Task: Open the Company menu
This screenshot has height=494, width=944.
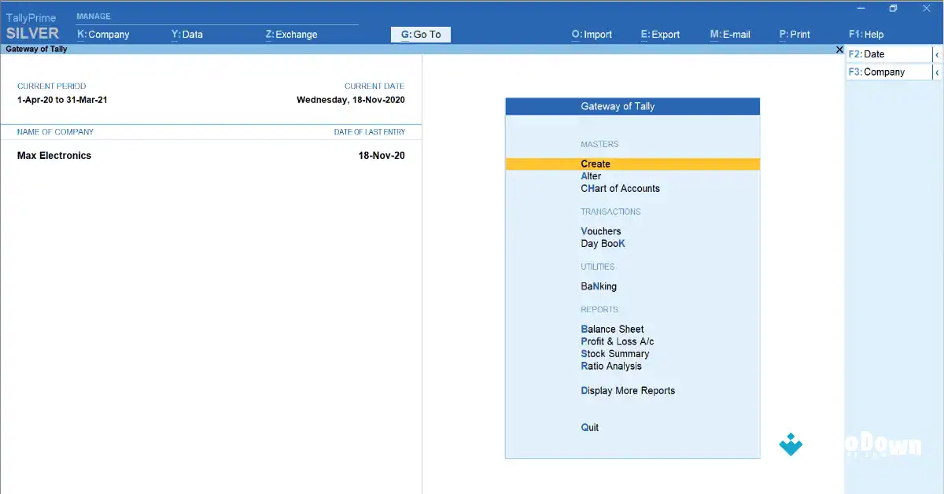Action: [104, 34]
